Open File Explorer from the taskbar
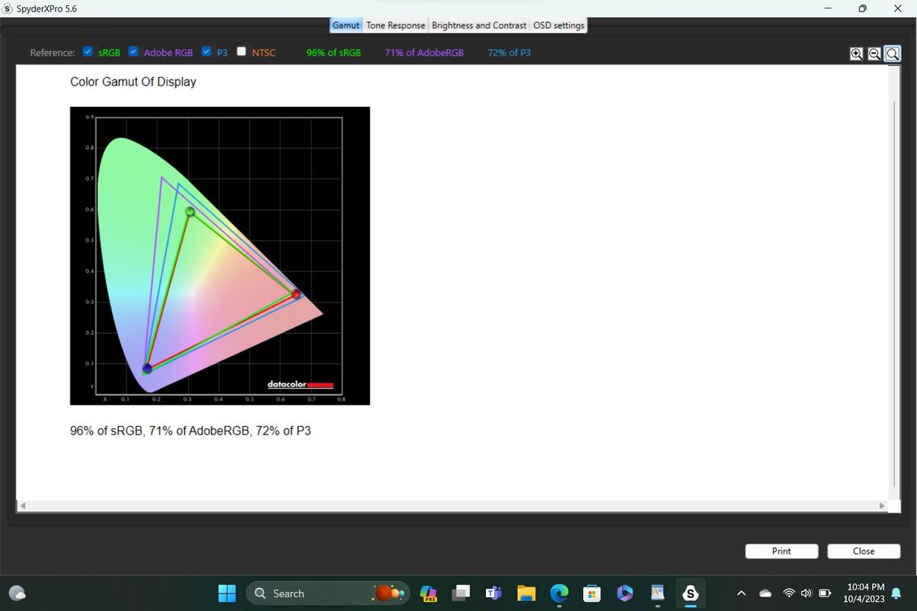 pyautogui.click(x=527, y=593)
